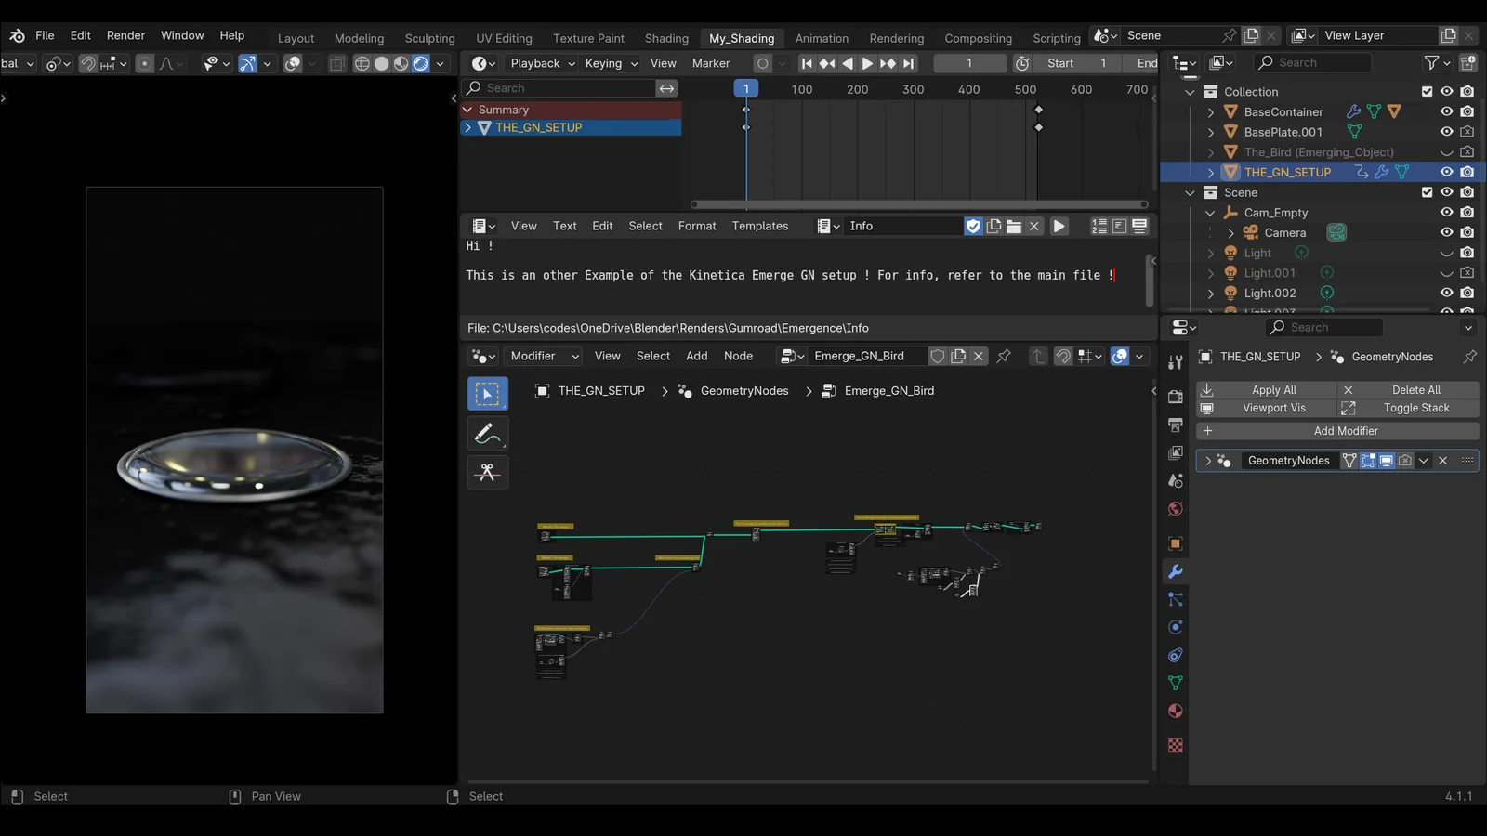Image resolution: width=1487 pixels, height=836 pixels.
Task: Select the Annotate tool in the node editor
Action: pos(487,433)
